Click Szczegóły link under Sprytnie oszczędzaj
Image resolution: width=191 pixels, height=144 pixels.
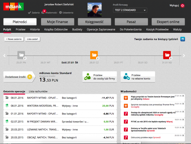135,107
